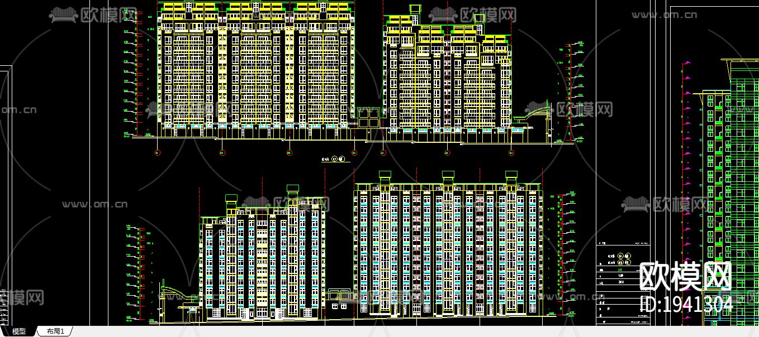The image size is (759, 337).
Task: Select the circled yellow number symbols in the title block
Action: 620,256
